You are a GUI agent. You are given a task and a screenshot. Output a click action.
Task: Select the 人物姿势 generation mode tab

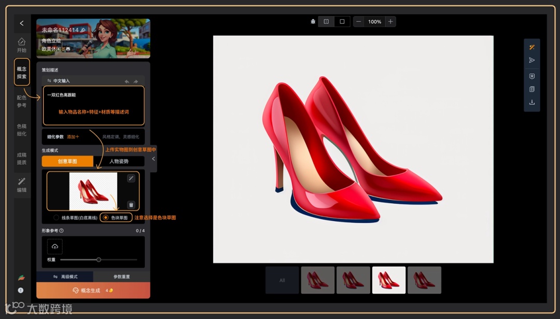(x=119, y=161)
